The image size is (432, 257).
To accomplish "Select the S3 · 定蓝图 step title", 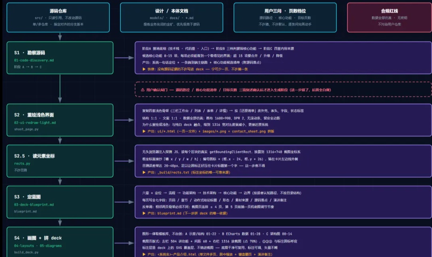I will 27,197.
